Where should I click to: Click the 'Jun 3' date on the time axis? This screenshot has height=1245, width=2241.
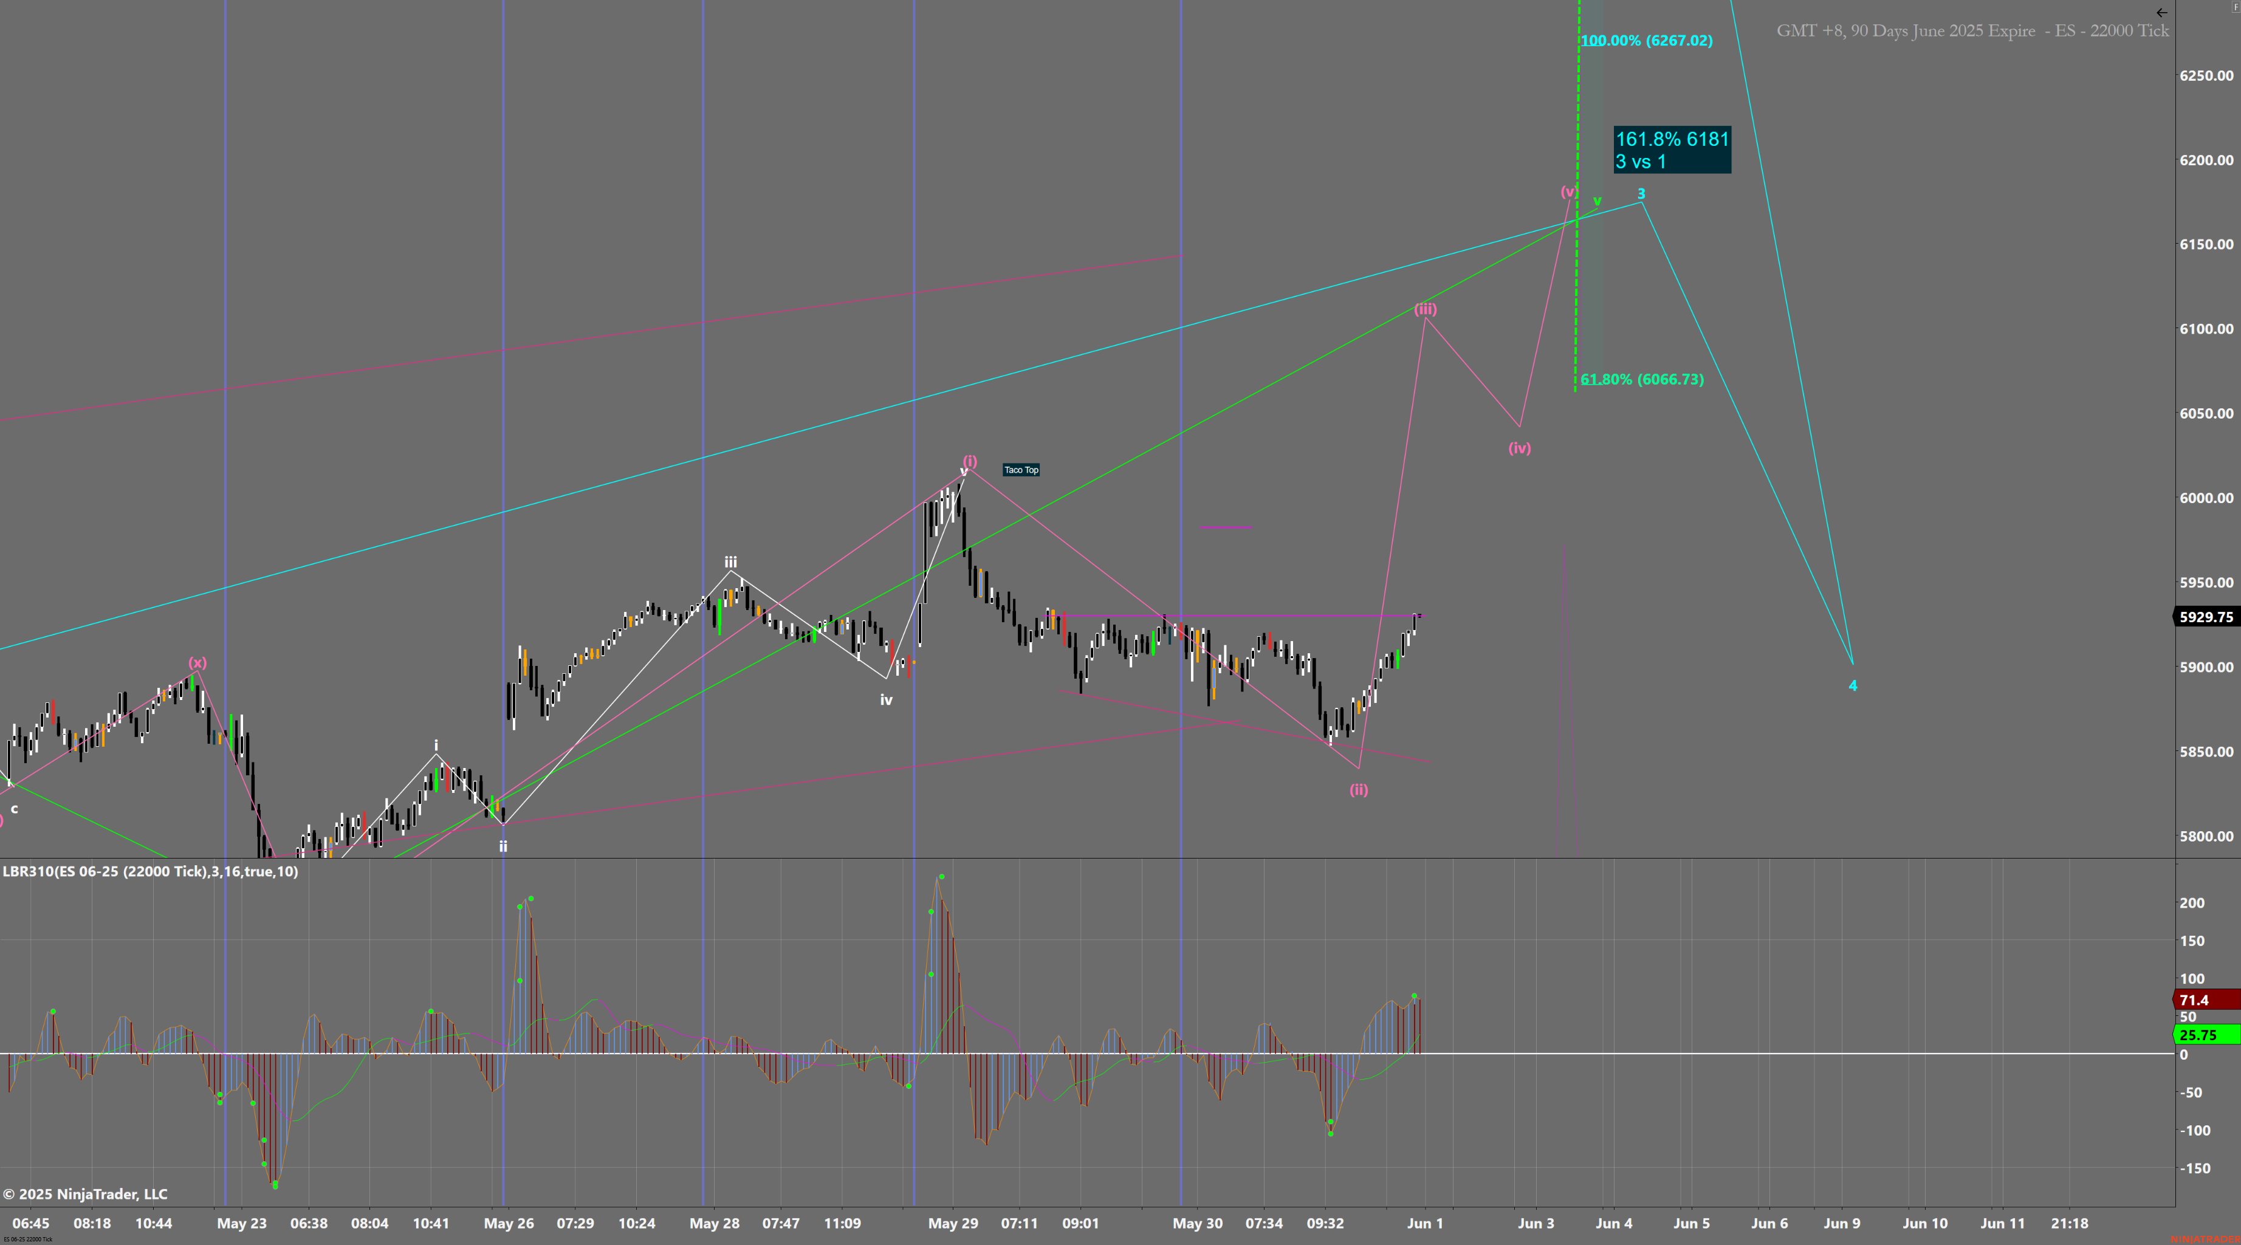[1536, 1223]
